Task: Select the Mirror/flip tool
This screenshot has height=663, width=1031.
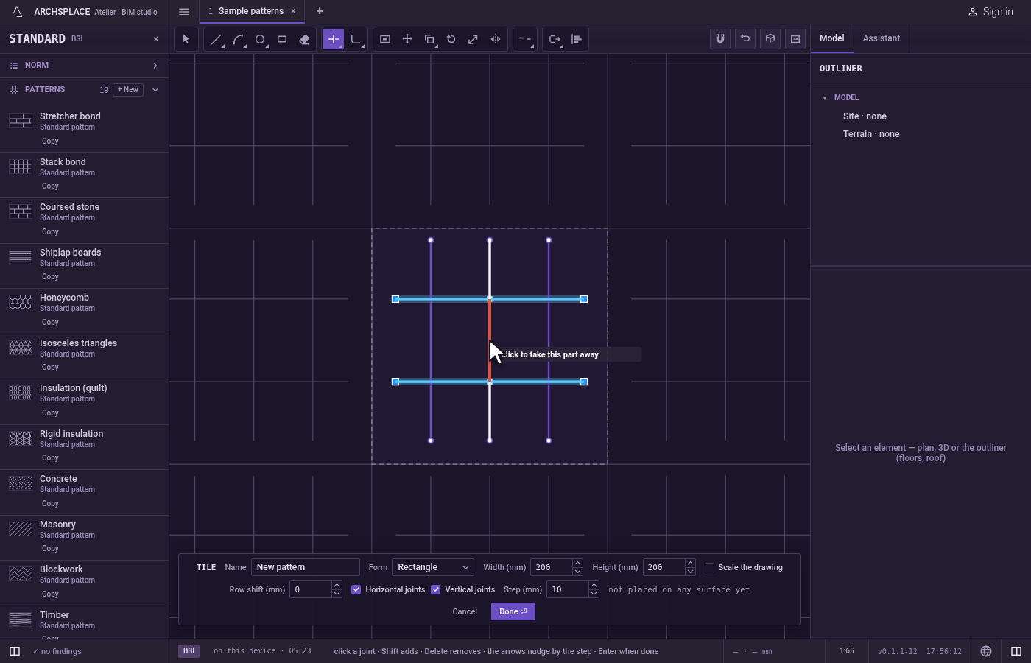Action: tap(496, 39)
